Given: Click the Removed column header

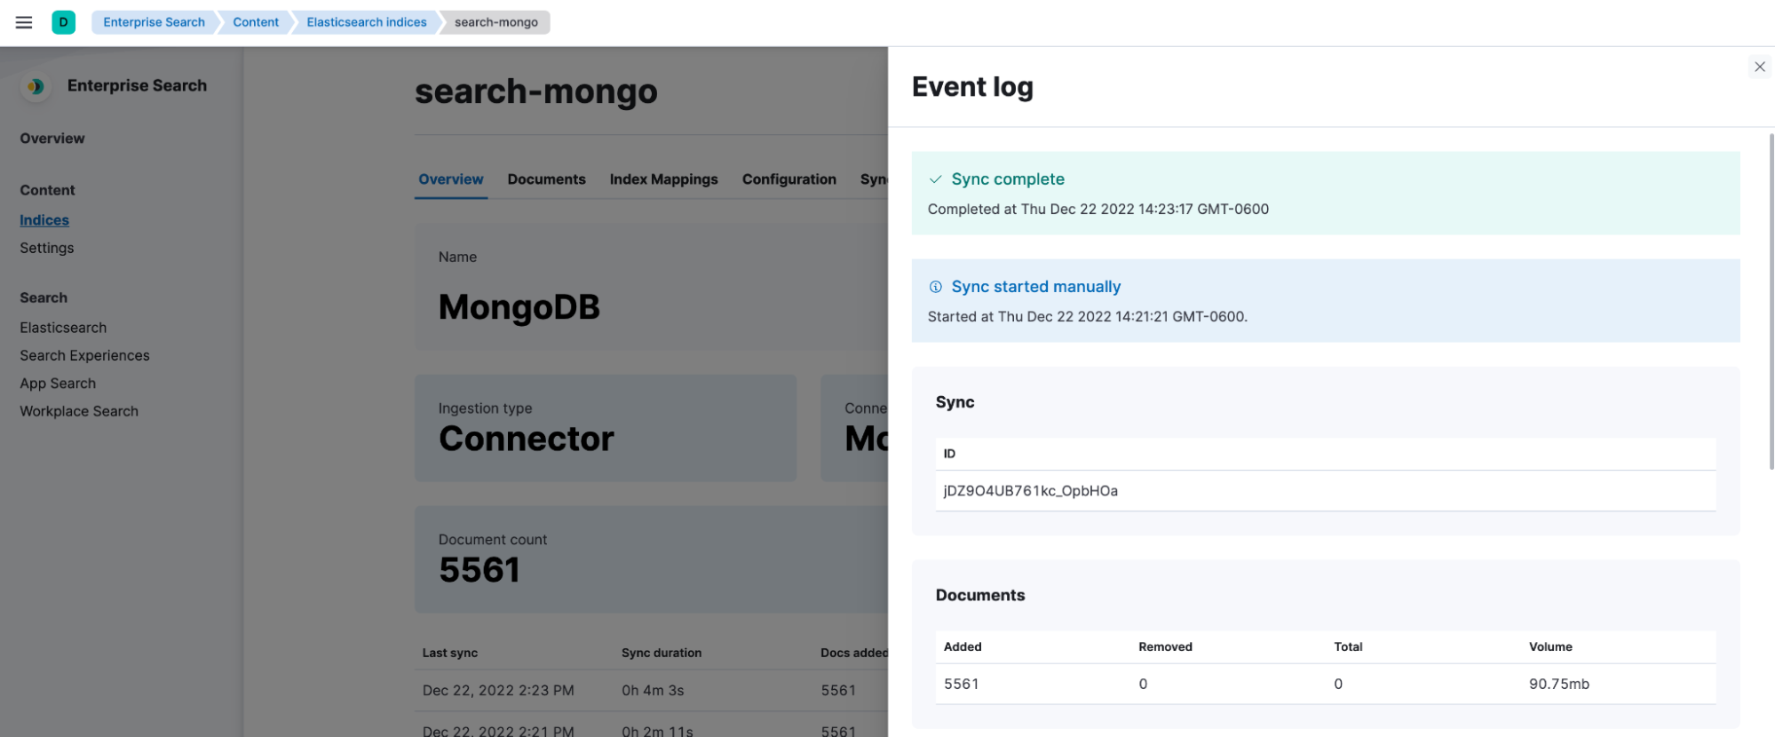Looking at the screenshot, I should click(1165, 646).
